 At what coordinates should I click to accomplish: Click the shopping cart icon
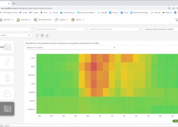pos(177,20)
